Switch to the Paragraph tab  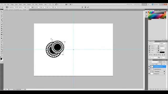click(x=157, y=42)
